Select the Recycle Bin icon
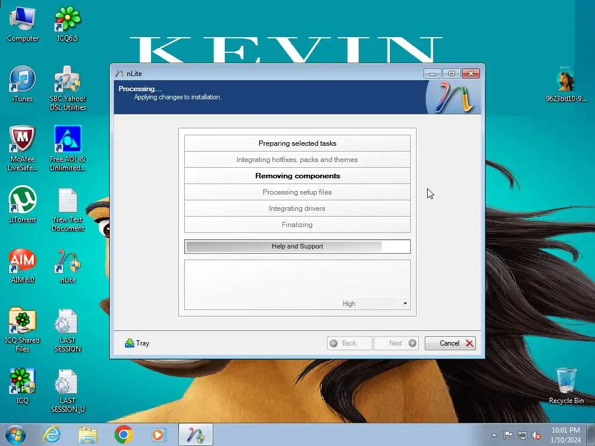 pos(566,386)
